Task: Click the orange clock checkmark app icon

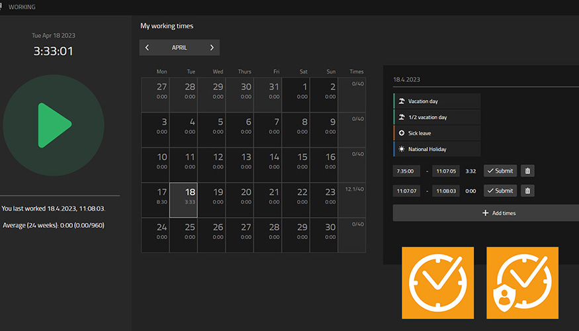Action: [x=437, y=283]
